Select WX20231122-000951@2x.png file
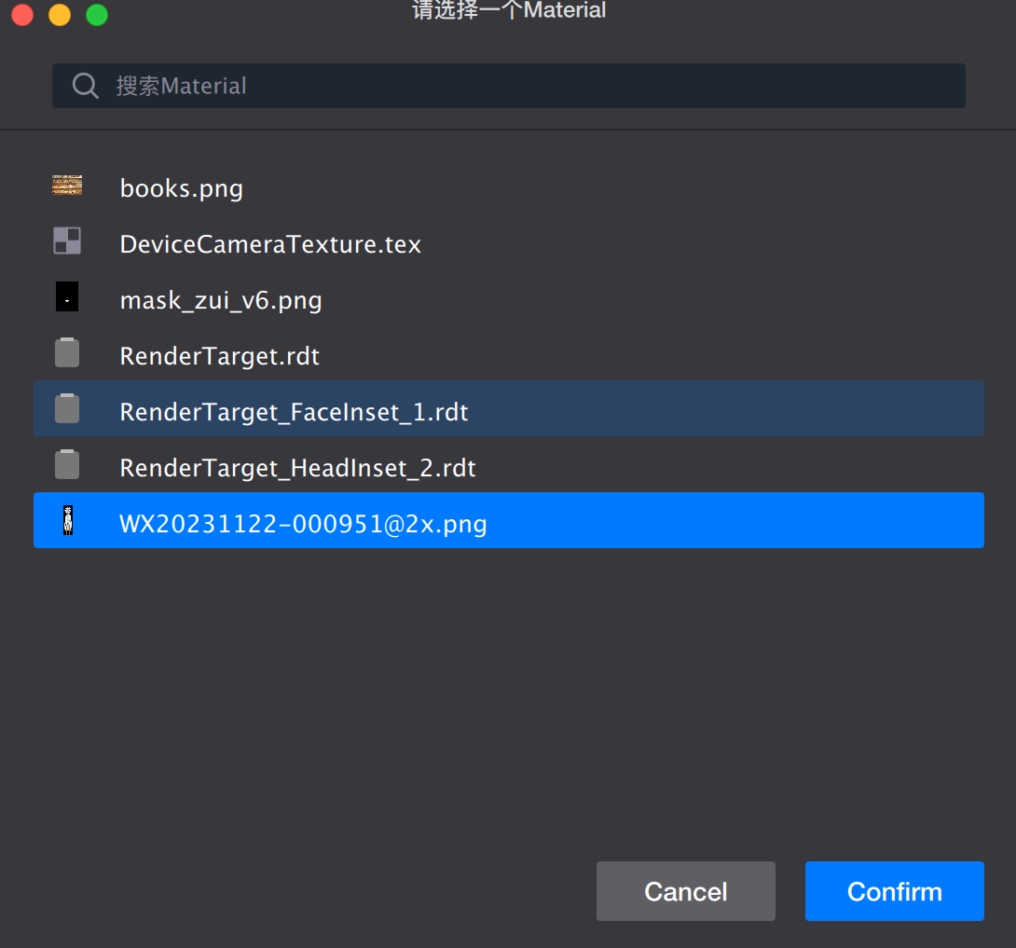This screenshot has height=948, width=1016. 303,524
